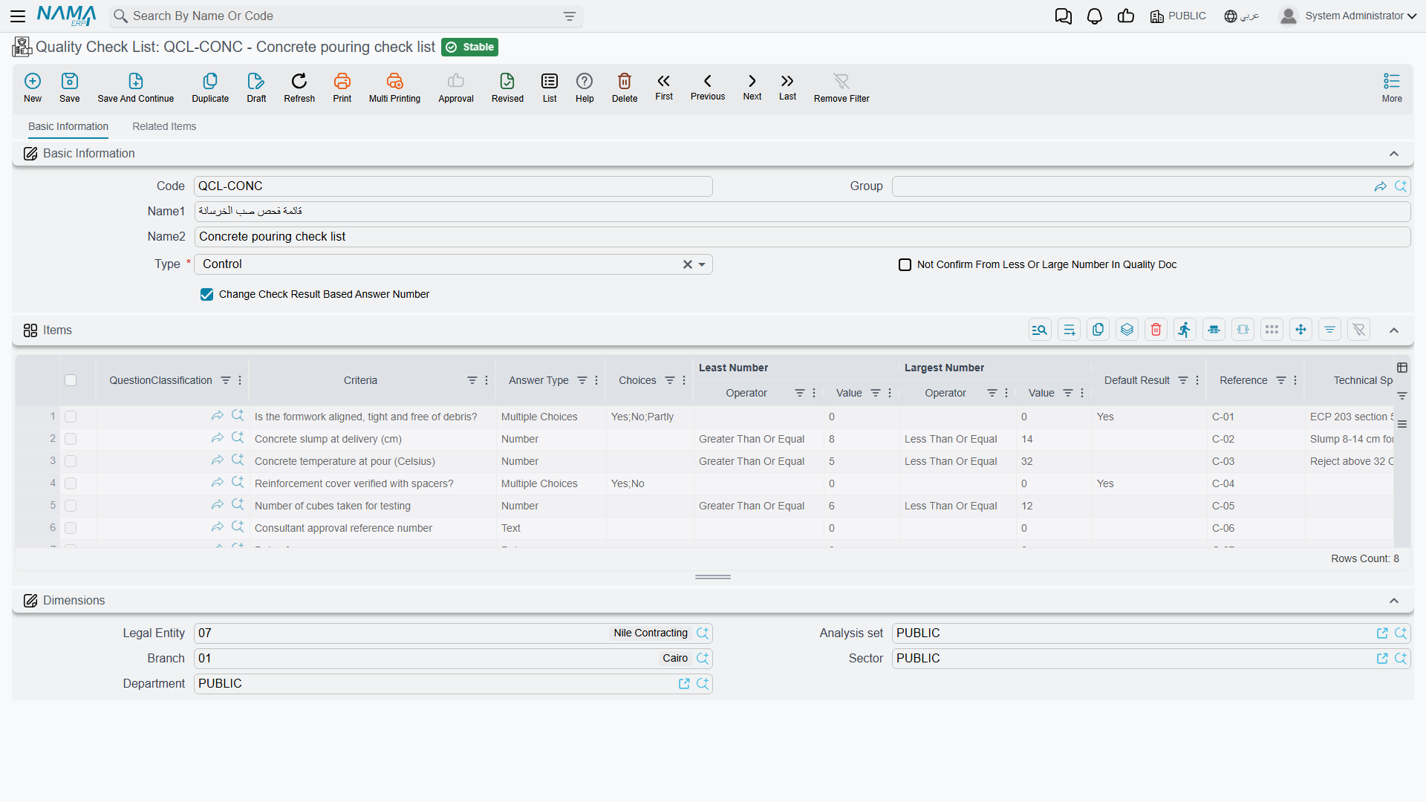Collapse the Dimensions section

[1394, 601]
